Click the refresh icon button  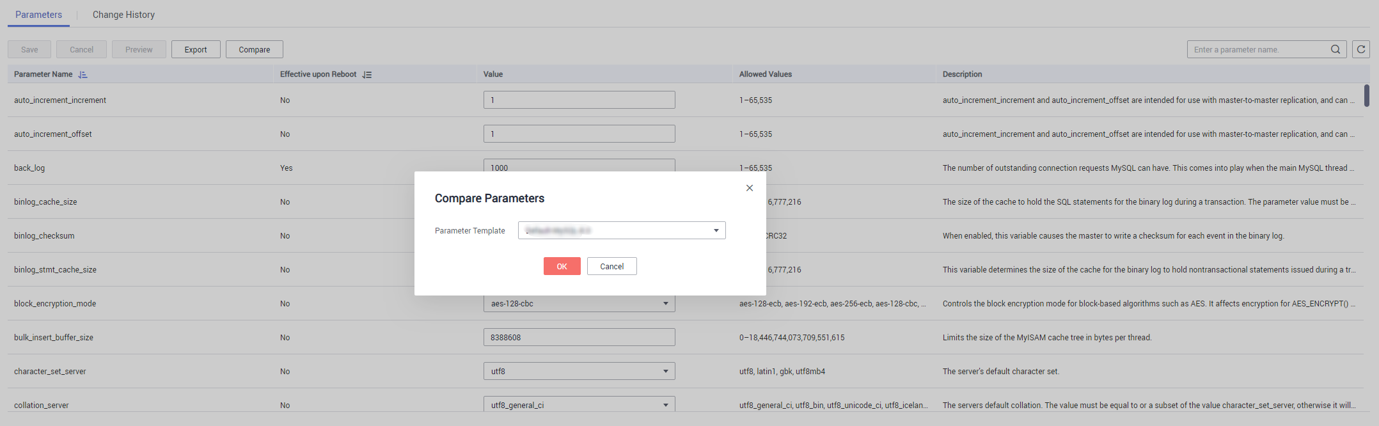point(1361,49)
